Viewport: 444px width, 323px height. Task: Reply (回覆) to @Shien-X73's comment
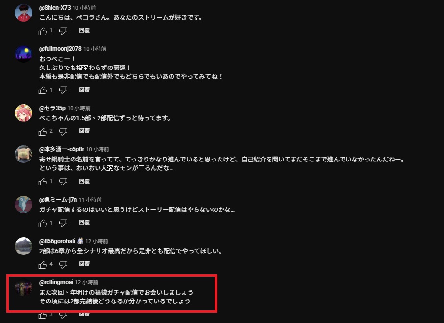coord(84,30)
